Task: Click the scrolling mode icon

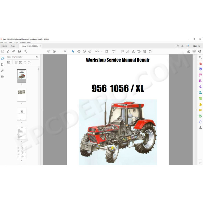Action: [114, 51]
